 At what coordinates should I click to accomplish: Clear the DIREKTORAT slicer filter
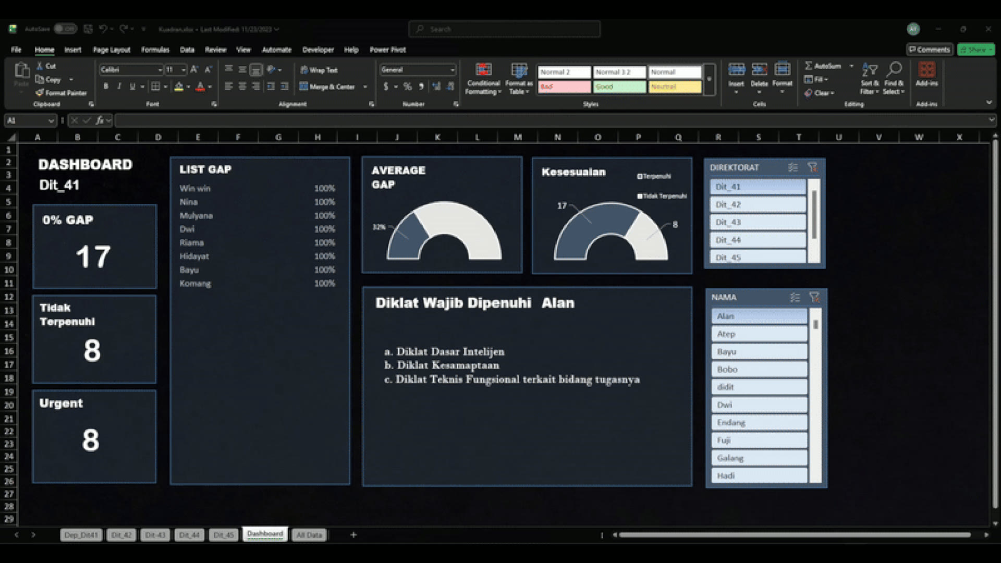coord(812,167)
